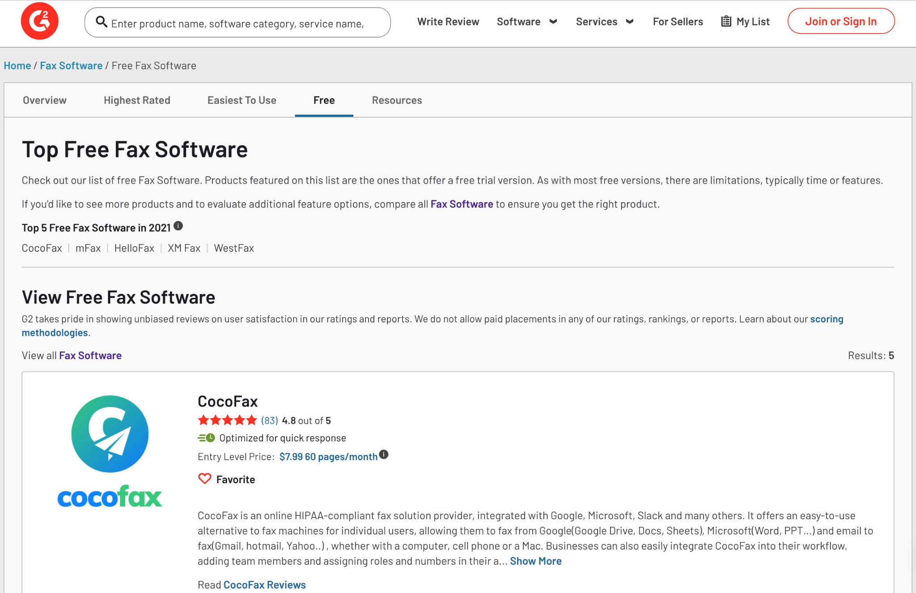Open the Easiest To Use tab
Screen dimensions: 916x593
(242, 100)
